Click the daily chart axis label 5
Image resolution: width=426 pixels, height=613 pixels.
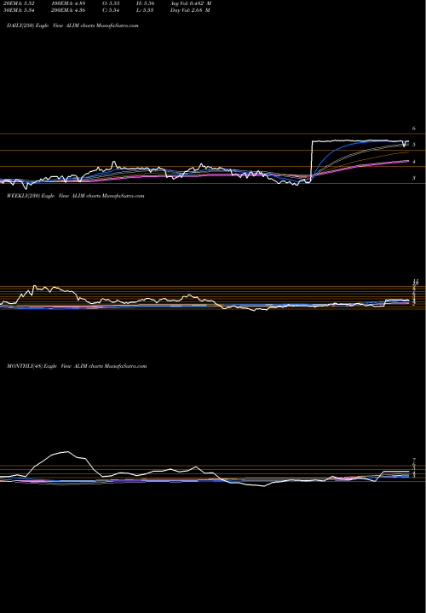413,145
